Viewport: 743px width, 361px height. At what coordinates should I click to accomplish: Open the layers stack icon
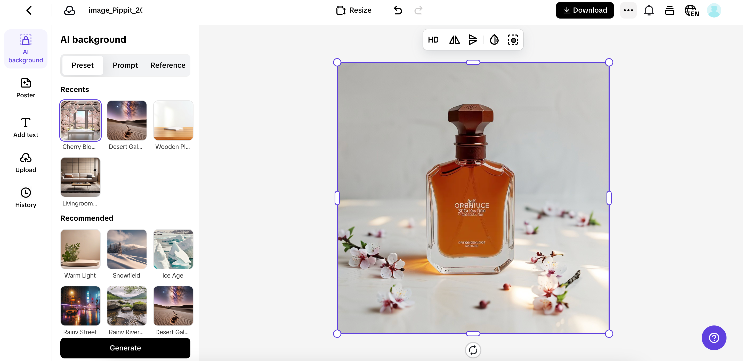click(x=669, y=10)
